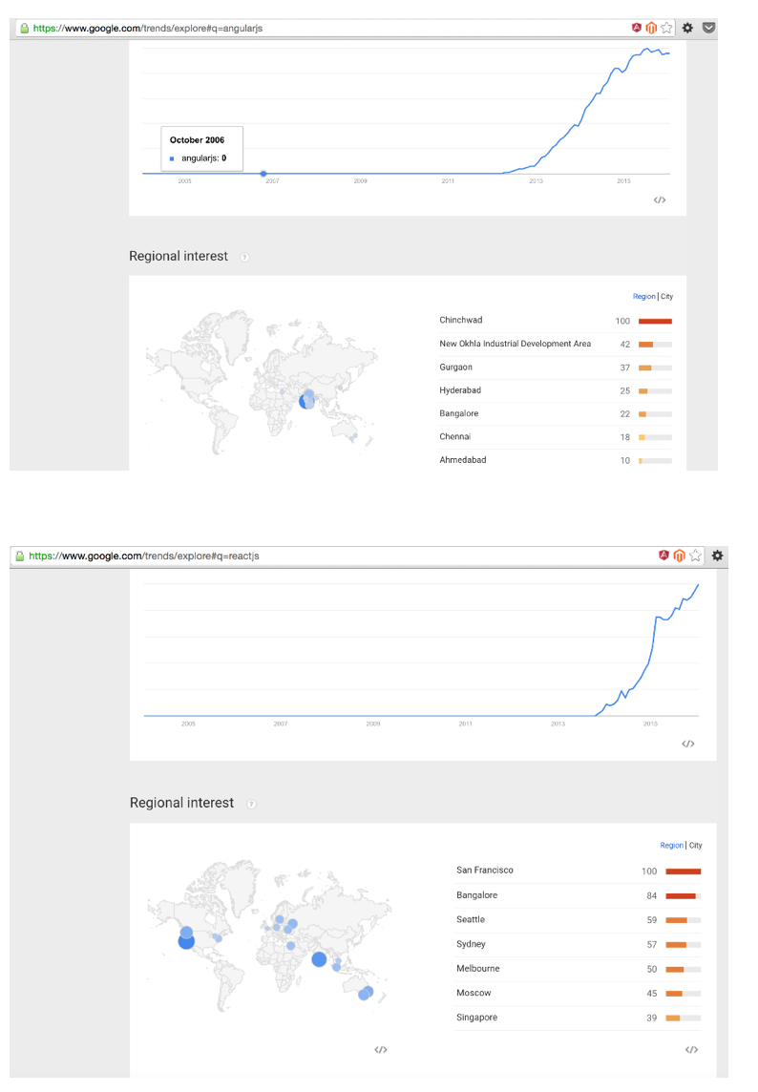Select City view in reactjs regional interest
Image resolution: width=758 pixels, height=1092 pixels.
coord(695,846)
